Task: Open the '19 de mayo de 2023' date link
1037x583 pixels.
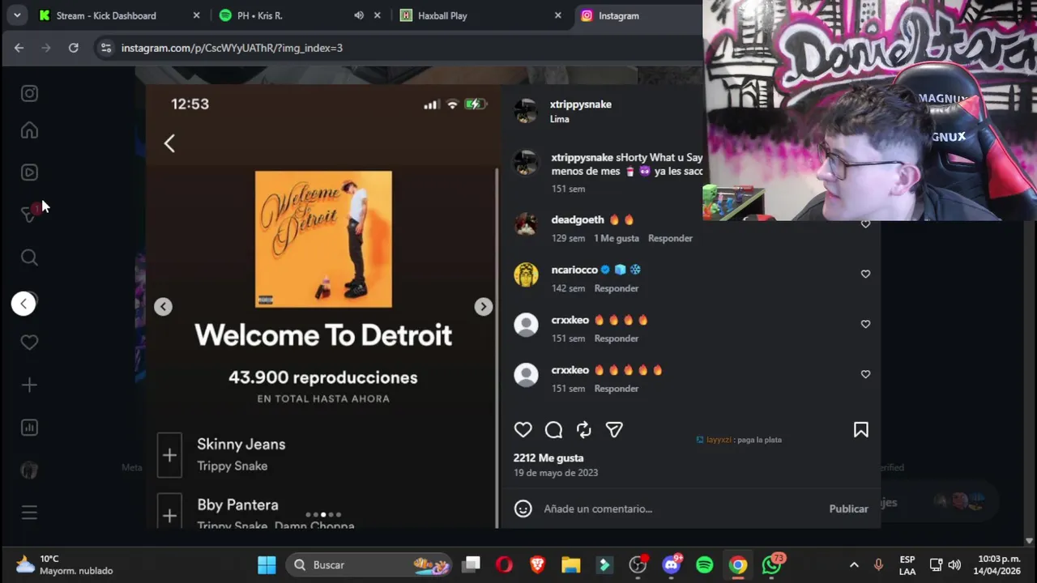Action: click(x=556, y=472)
